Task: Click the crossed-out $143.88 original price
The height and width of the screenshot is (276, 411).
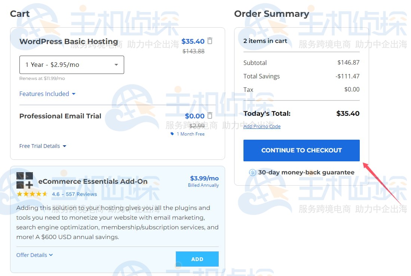Action: (x=194, y=51)
